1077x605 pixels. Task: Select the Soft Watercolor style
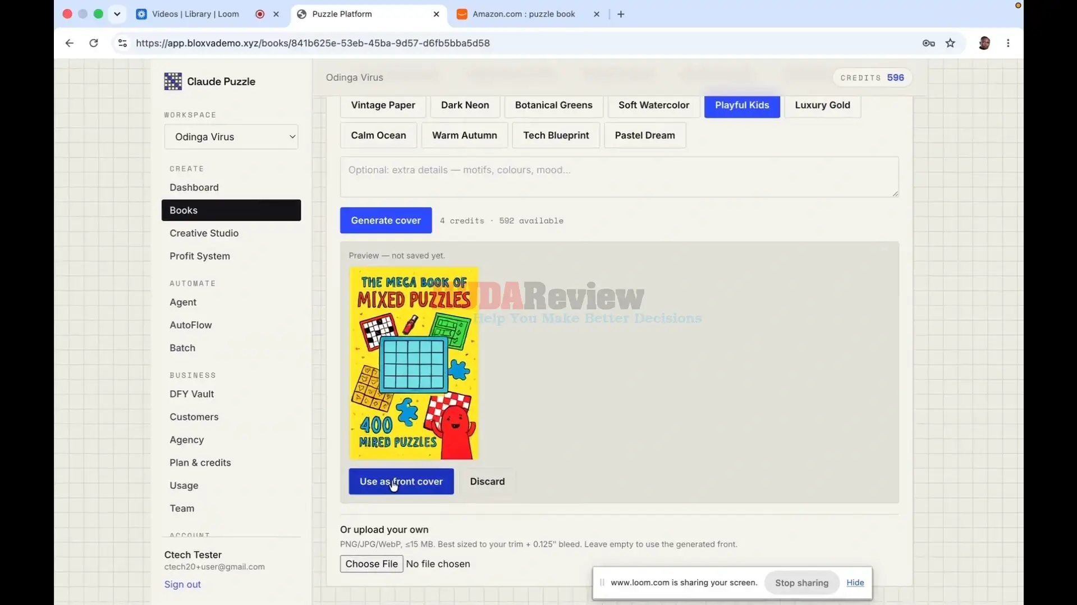point(654,105)
